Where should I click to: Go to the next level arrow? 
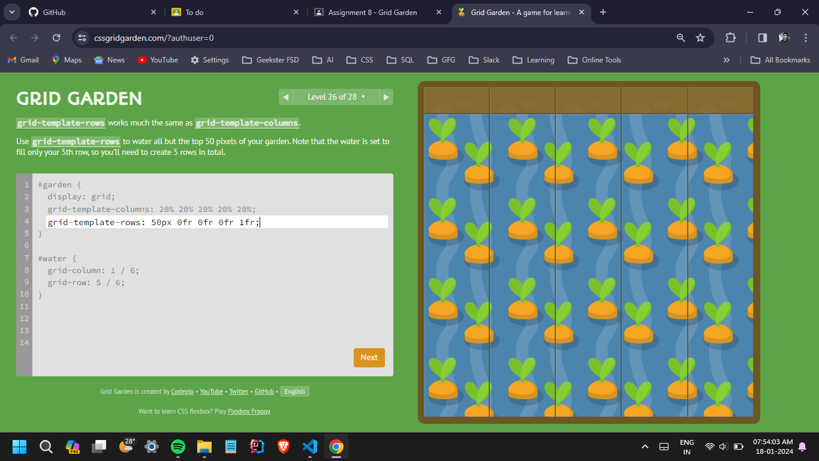tap(386, 97)
